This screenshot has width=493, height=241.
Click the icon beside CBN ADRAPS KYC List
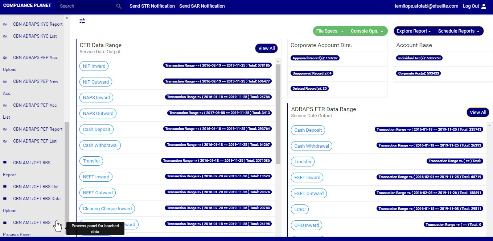(5, 36)
